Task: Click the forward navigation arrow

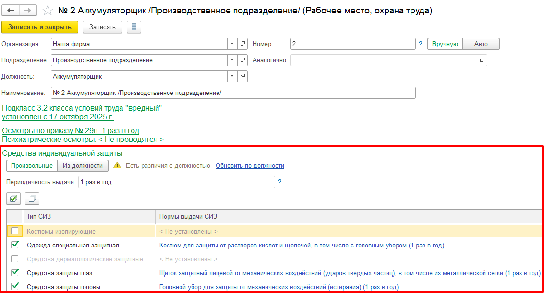Action: click(x=28, y=10)
